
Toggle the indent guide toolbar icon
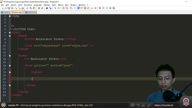78,8
